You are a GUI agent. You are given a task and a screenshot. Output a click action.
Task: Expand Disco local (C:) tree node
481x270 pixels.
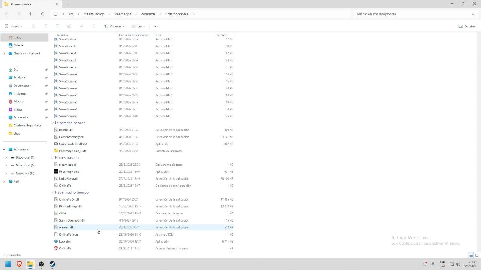tap(6, 157)
